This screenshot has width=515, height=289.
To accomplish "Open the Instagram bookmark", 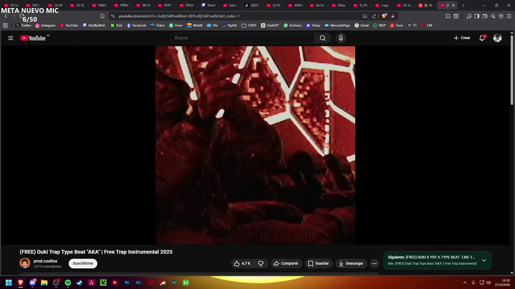I will click(x=45, y=25).
